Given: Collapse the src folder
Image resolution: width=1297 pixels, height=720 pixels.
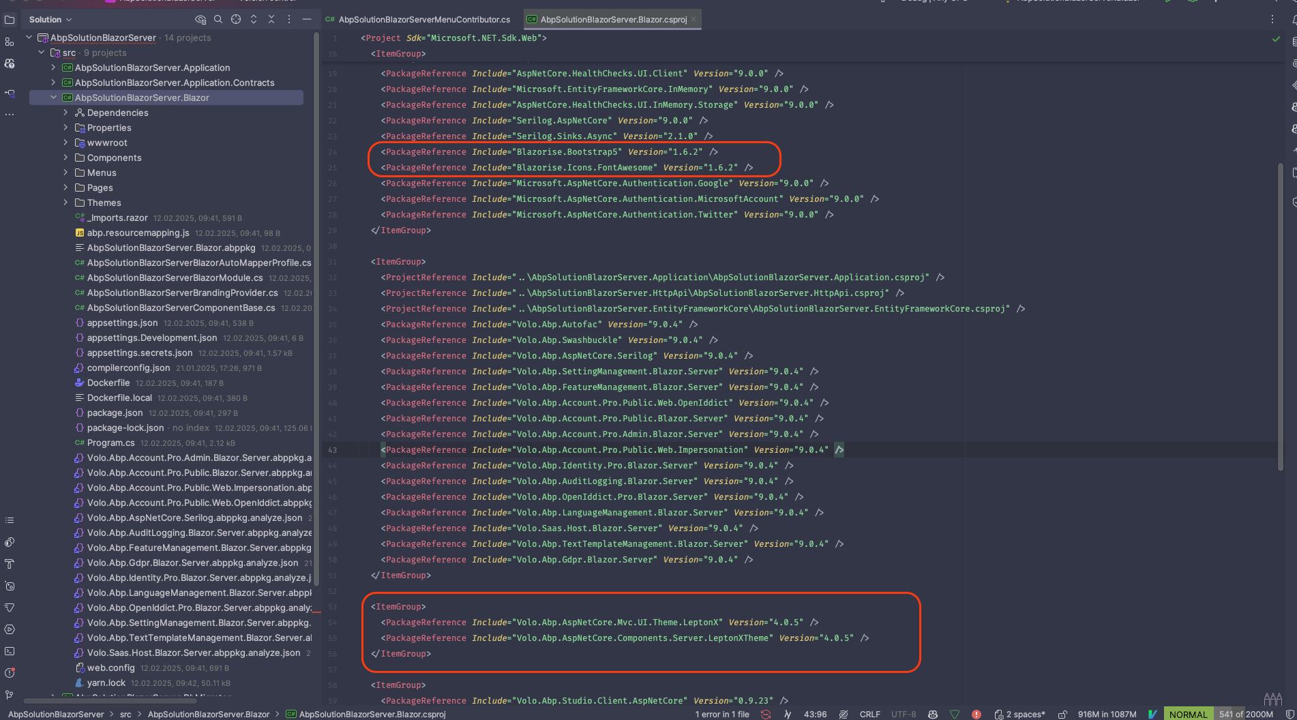Looking at the screenshot, I should tap(42, 52).
